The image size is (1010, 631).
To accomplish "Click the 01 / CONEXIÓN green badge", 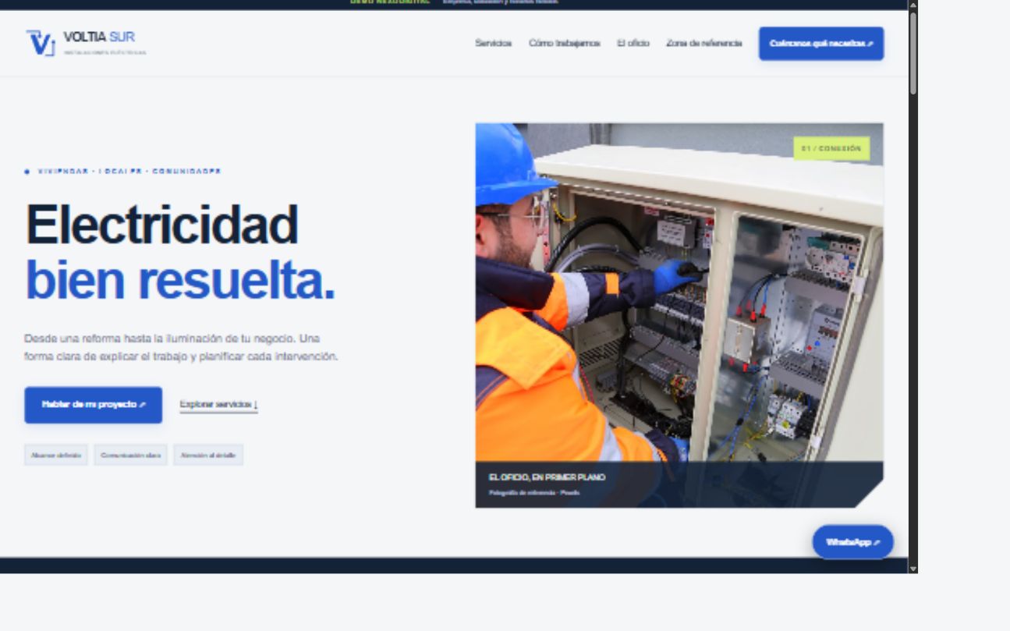I will click(x=831, y=148).
